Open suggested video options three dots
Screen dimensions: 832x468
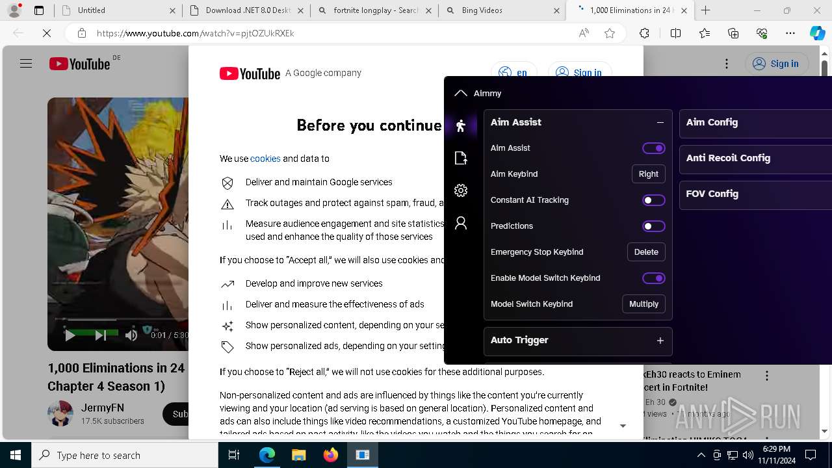(x=767, y=376)
